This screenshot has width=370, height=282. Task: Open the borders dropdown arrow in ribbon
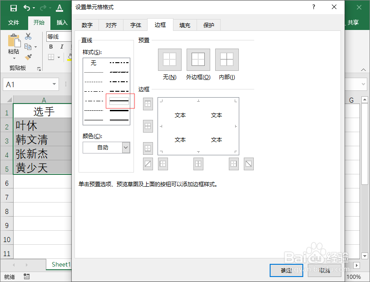click(x=59, y=57)
